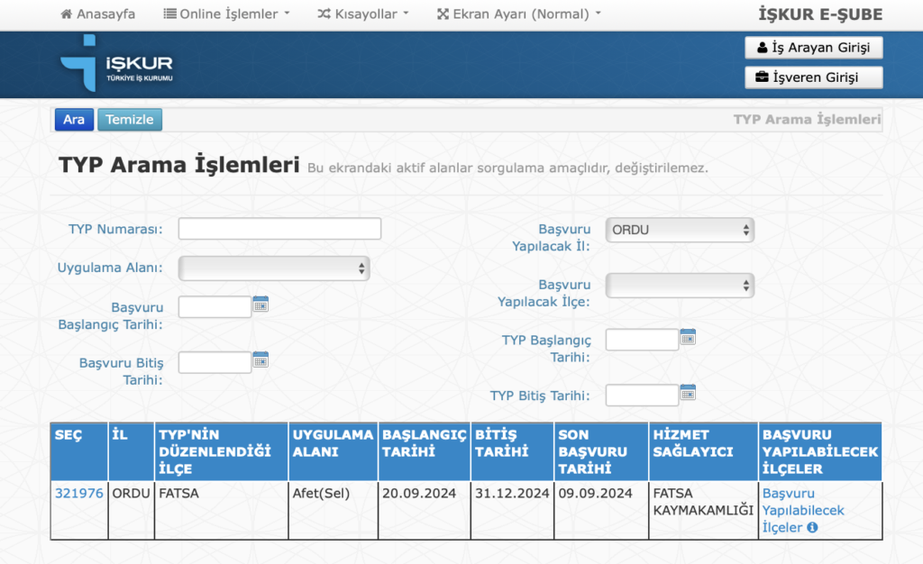Expand the Uygulama Alanı dropdown
Viewport: 923px width, 564px height.
[x=274, y=268]
